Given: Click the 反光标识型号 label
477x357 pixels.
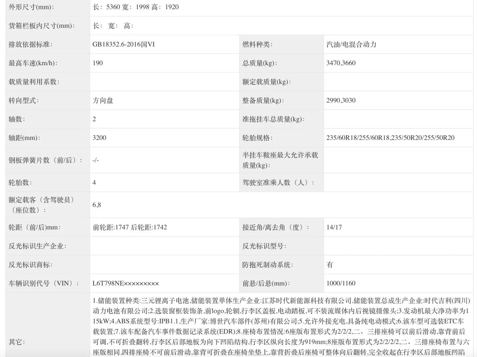Looking at the screenshot, I should [x=264, y=246].
